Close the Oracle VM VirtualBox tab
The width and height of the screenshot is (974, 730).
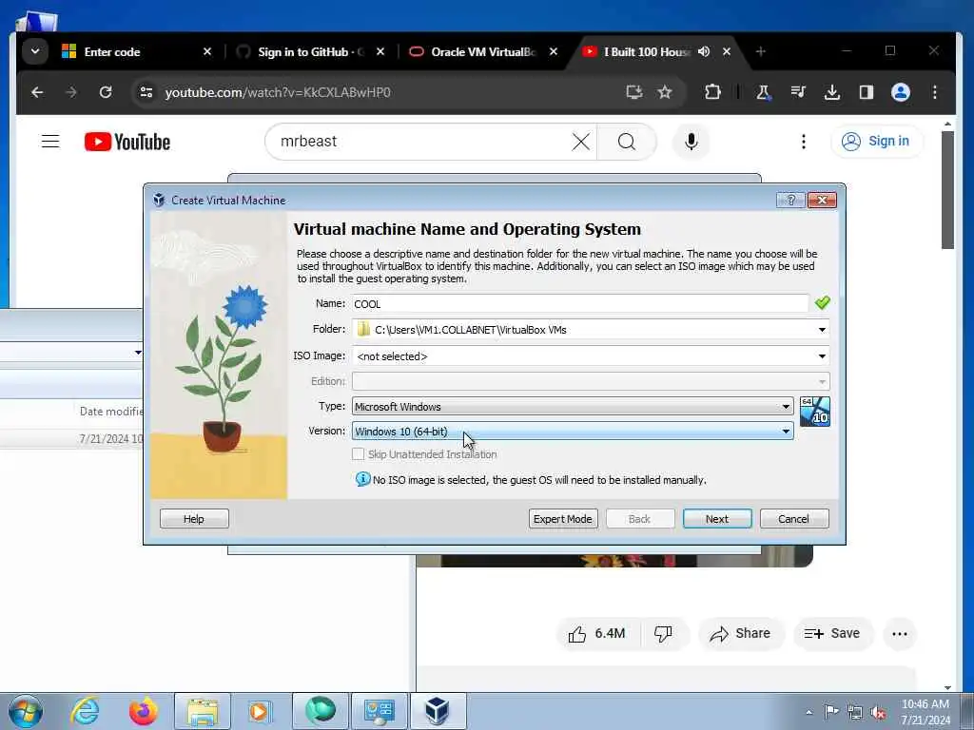(x=554, y=51)
